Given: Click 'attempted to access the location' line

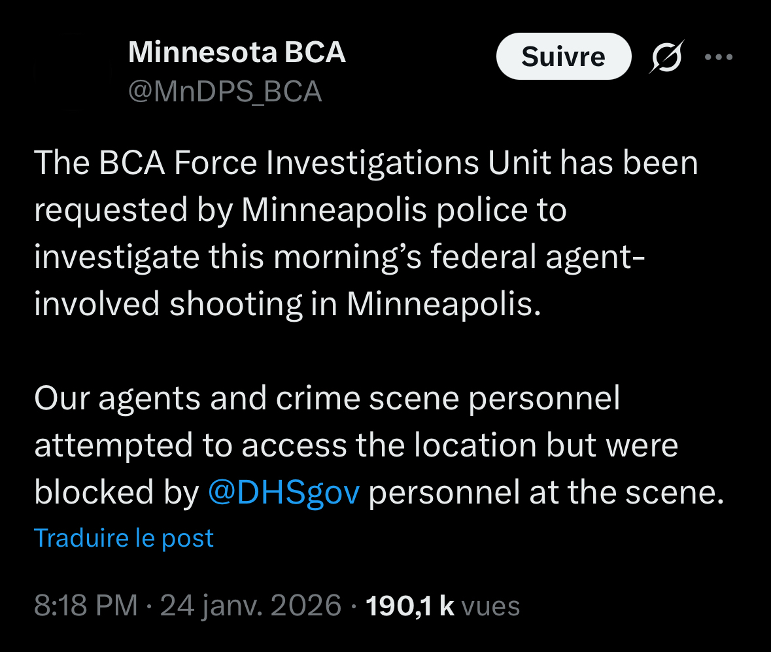Looking at the screenshot, I should (356, 445).
